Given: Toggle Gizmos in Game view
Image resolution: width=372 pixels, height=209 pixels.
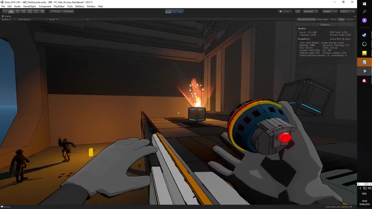Looking at the screenshot, I should point(350,19).
